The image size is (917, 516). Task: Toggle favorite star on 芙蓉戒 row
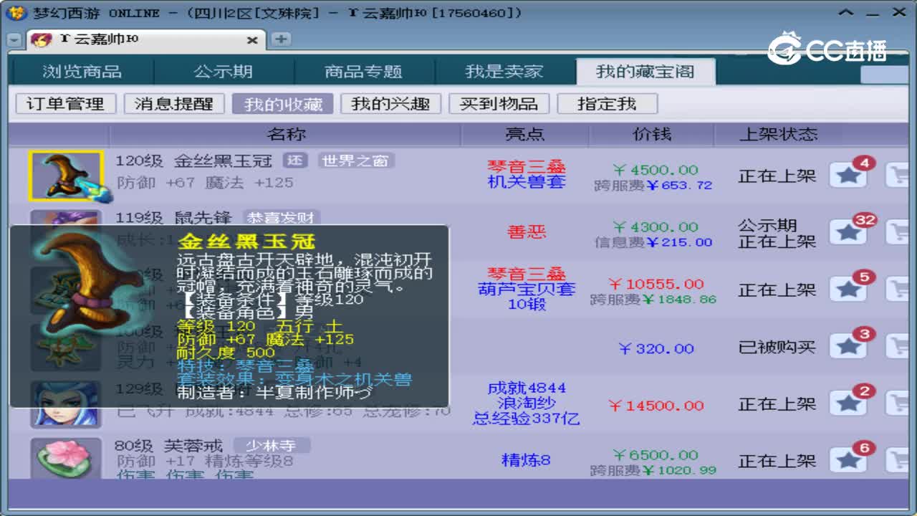(x=848, y=461)
